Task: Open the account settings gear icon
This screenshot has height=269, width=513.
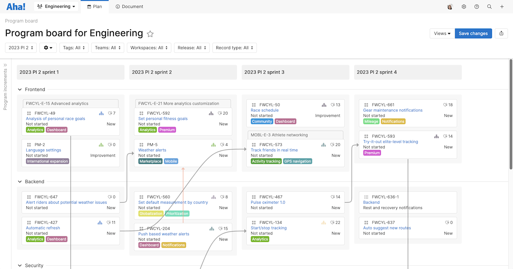Action: coord(464,6)
